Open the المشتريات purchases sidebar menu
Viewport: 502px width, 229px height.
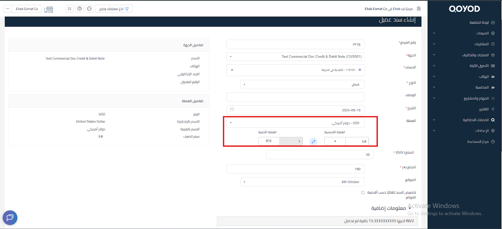pos(481,44)
